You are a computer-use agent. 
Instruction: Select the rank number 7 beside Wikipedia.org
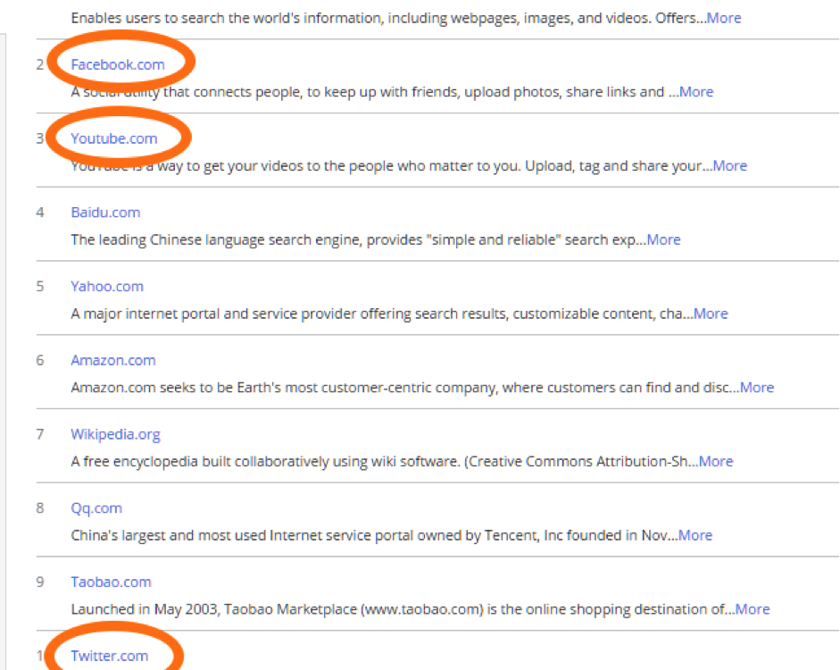click(40, 435)
